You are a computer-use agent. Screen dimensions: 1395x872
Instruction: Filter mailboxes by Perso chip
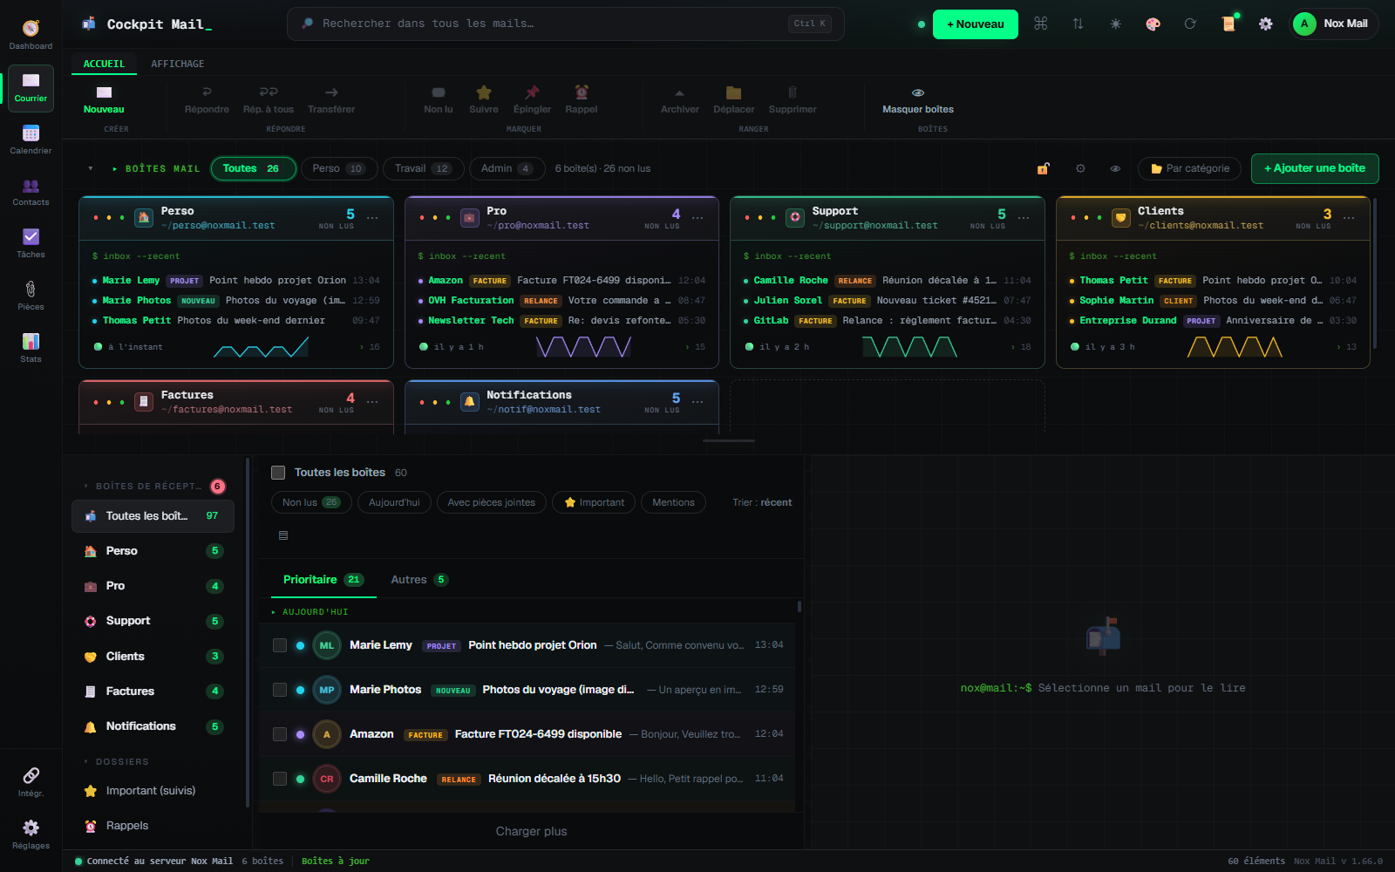339,168
